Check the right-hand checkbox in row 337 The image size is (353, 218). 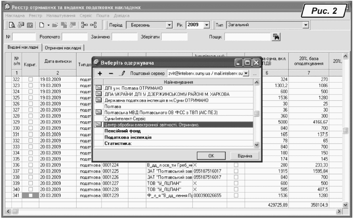click(236, 171)
